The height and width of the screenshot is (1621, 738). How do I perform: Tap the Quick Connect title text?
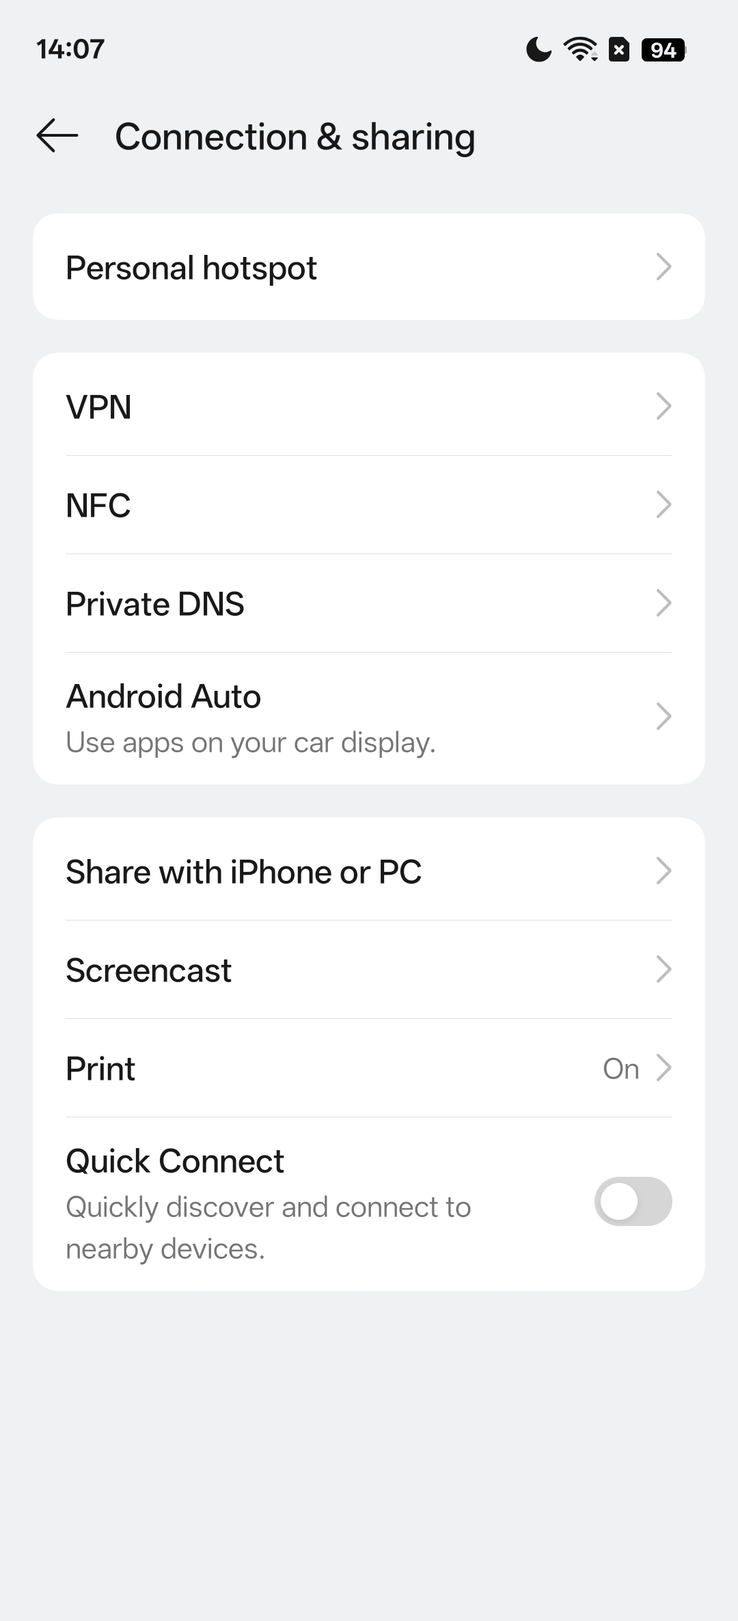pyautogui.click(x=175, y=1161)
